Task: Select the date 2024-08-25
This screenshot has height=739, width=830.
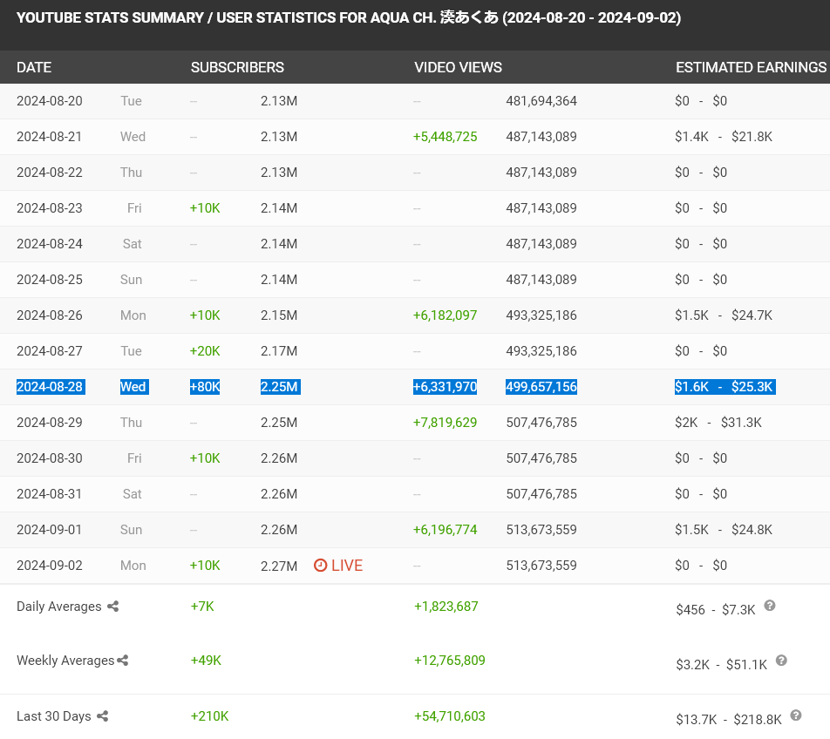Action: 50,280
